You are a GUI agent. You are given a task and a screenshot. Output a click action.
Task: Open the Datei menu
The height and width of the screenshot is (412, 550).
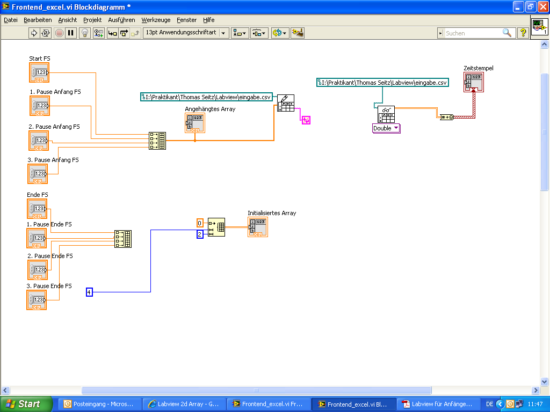11,20
